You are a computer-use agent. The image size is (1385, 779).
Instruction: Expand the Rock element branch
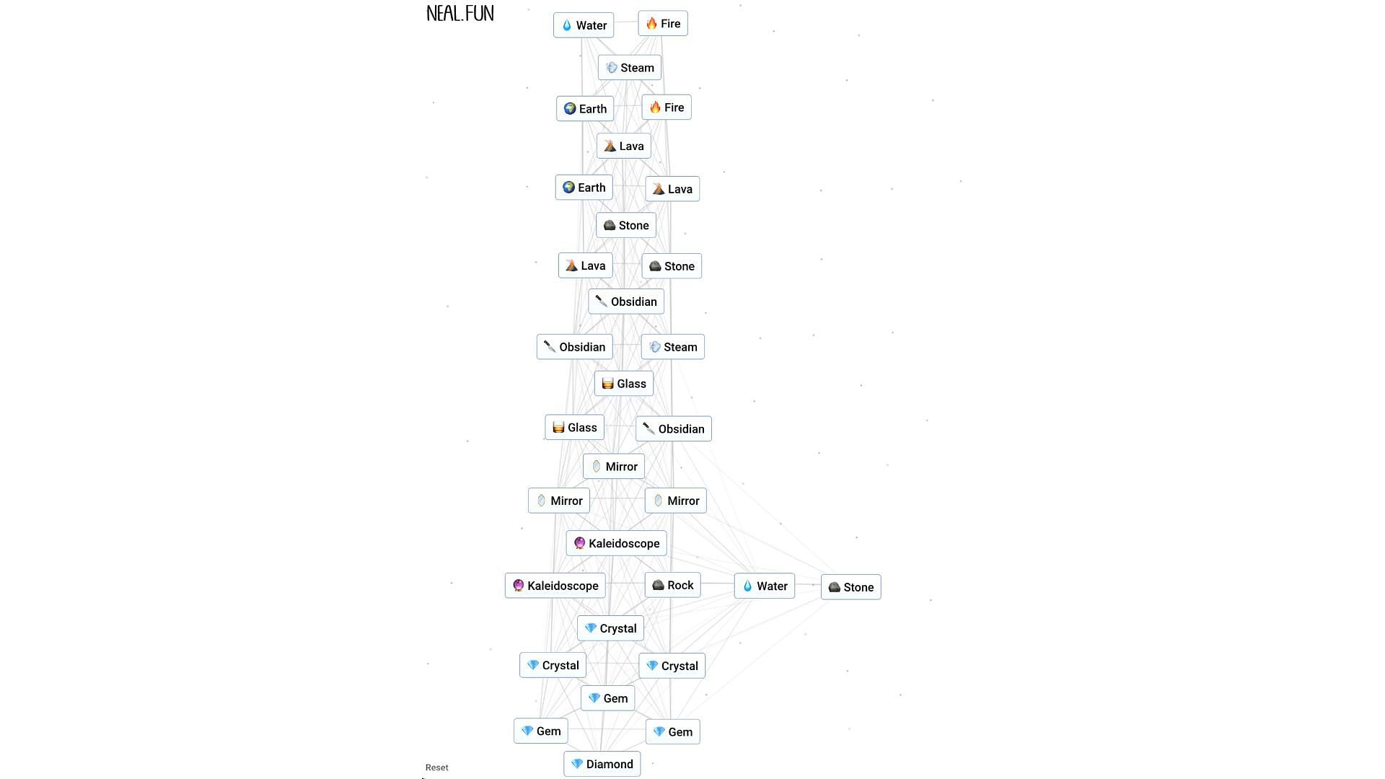674,584
